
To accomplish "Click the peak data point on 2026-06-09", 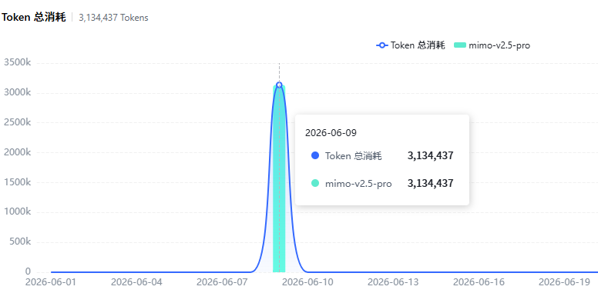I will (x=279, y=85).
